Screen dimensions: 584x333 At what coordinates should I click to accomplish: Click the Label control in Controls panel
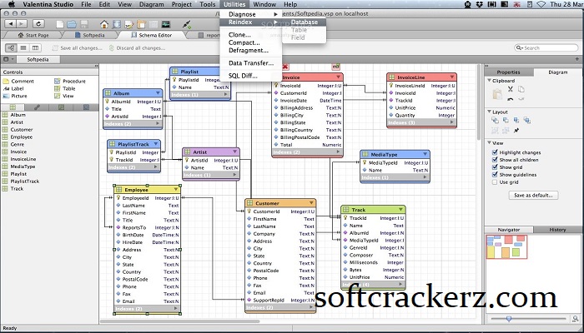coord(13,88)
